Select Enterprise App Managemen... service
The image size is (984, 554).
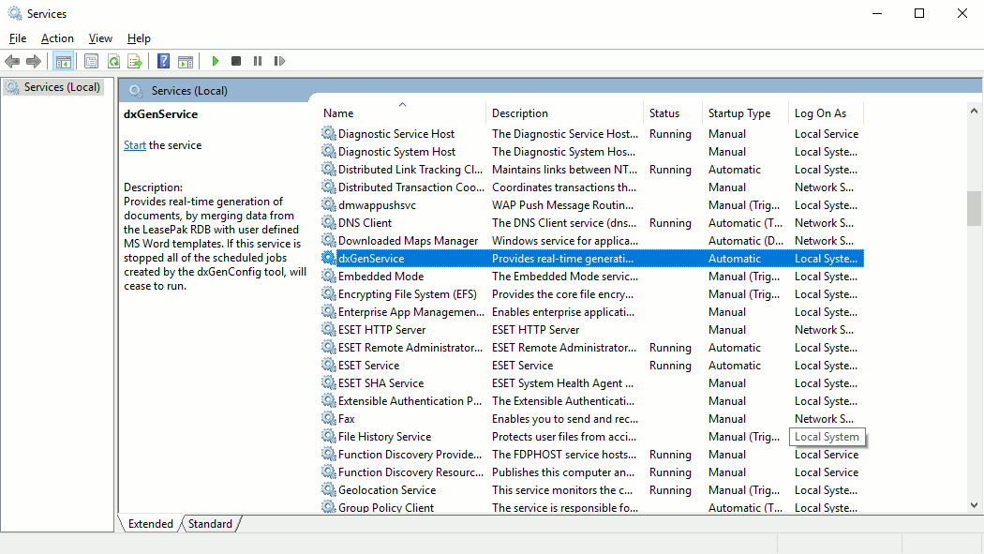[x=411, y=312]
